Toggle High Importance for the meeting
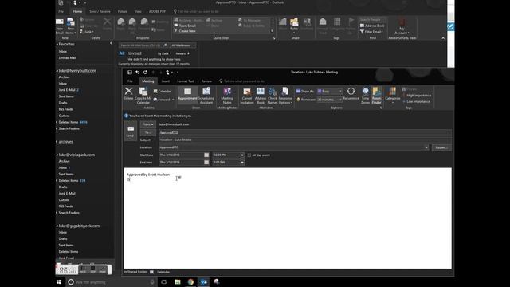 pos(417,96)
